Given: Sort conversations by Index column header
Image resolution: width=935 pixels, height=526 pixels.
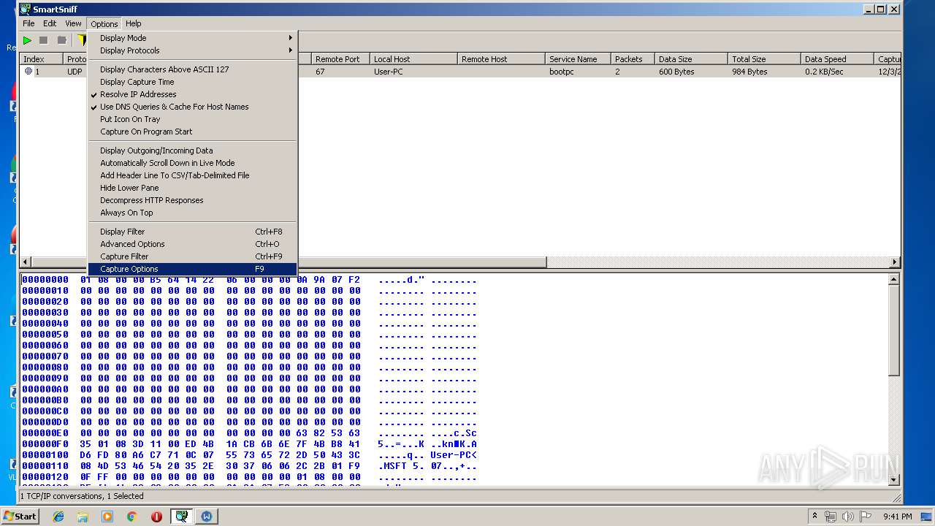Looking at the screenshot, I should click(41, 59).
